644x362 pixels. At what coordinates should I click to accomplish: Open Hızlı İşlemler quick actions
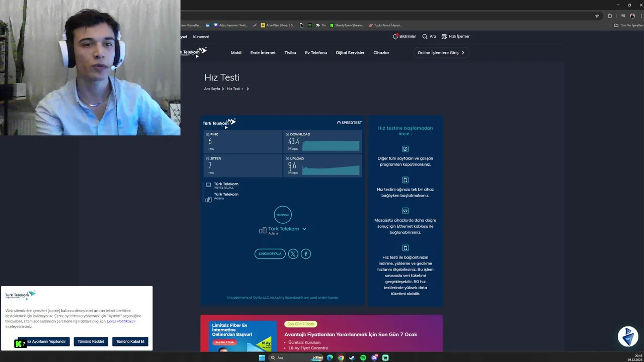coord(455,36)
